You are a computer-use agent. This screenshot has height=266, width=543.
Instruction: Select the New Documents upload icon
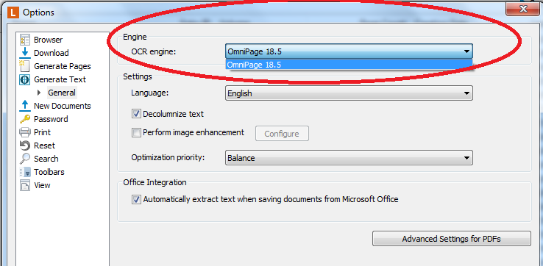pos(25,106)
